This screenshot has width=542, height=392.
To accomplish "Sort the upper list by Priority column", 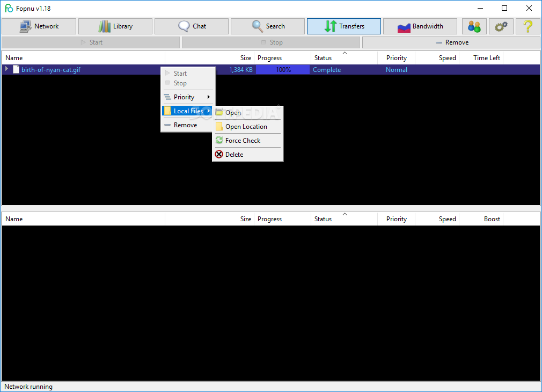I will [396, 58].
